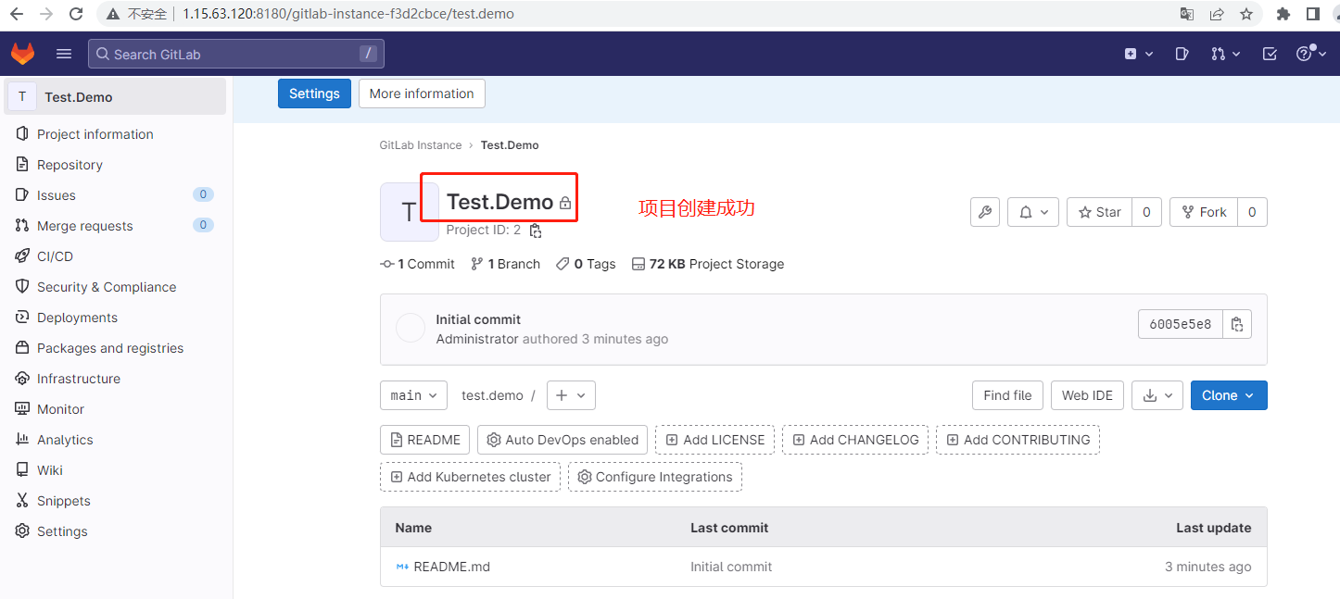Open the 1 Branch link
This screenshot has height=599, width=1340.
[x=505, y=264]
